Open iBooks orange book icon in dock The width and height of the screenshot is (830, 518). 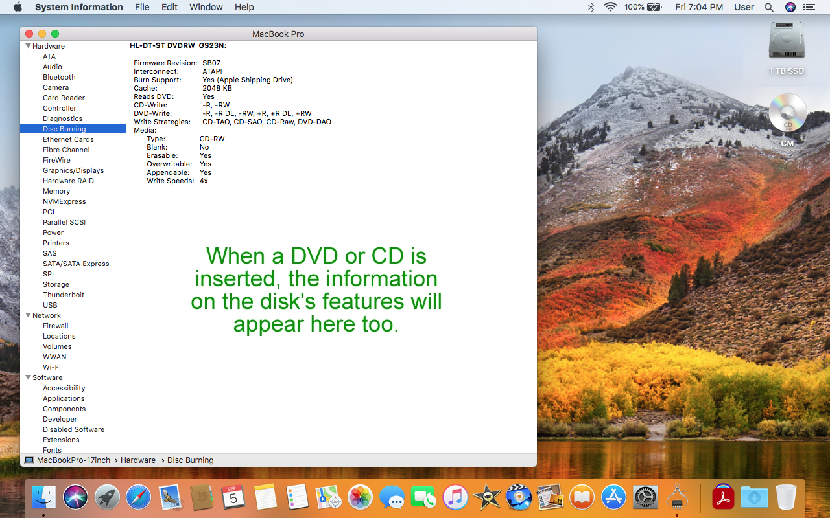[582, 497]
